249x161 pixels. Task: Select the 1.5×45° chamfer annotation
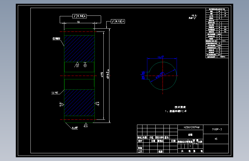pyautogui.click(x=55, y=93)
